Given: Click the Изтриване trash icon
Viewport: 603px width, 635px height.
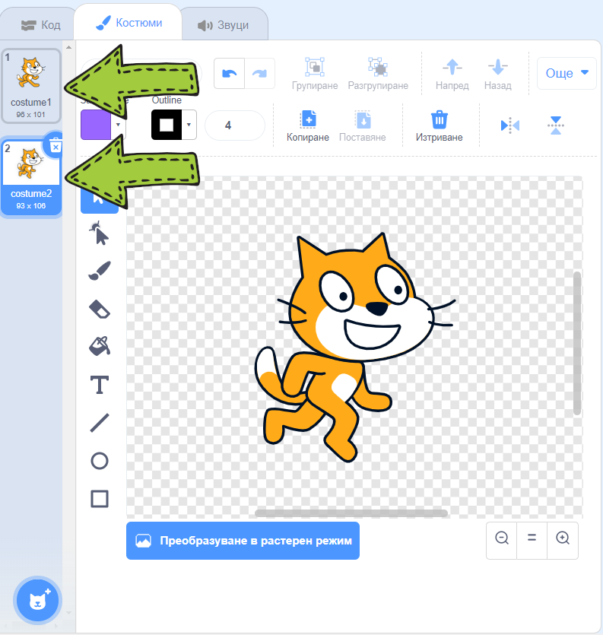Looking at the screenshot, I should point(440,119).
